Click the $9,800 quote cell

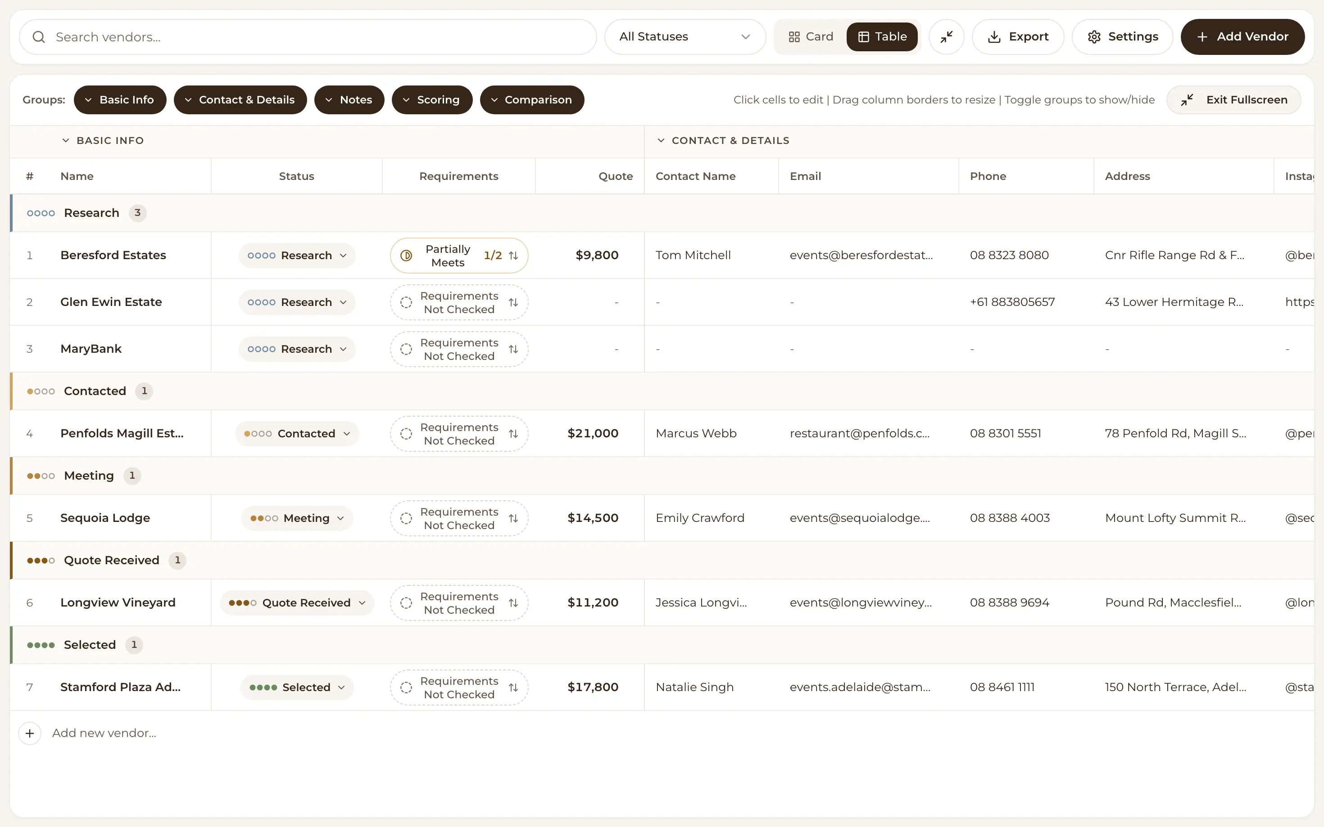click(590, 256)
